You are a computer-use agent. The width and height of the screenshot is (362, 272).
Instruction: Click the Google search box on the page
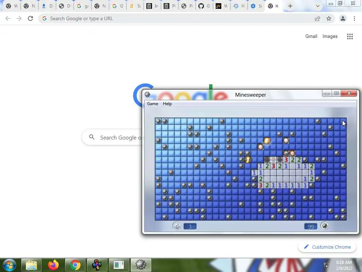tap(112, 137)
